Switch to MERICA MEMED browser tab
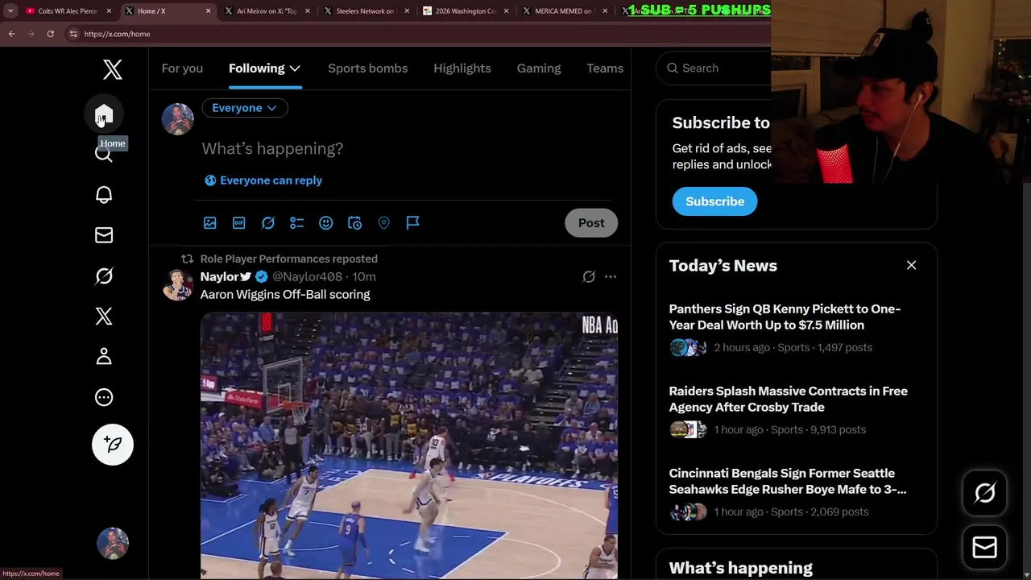1031x580 pixels. point(565,11)
